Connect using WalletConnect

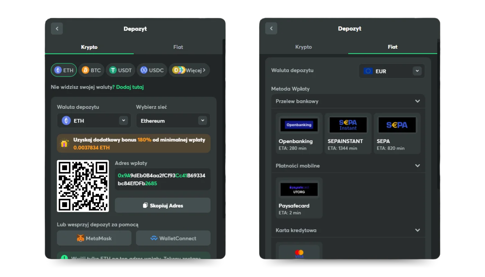[x=173, y=238]
